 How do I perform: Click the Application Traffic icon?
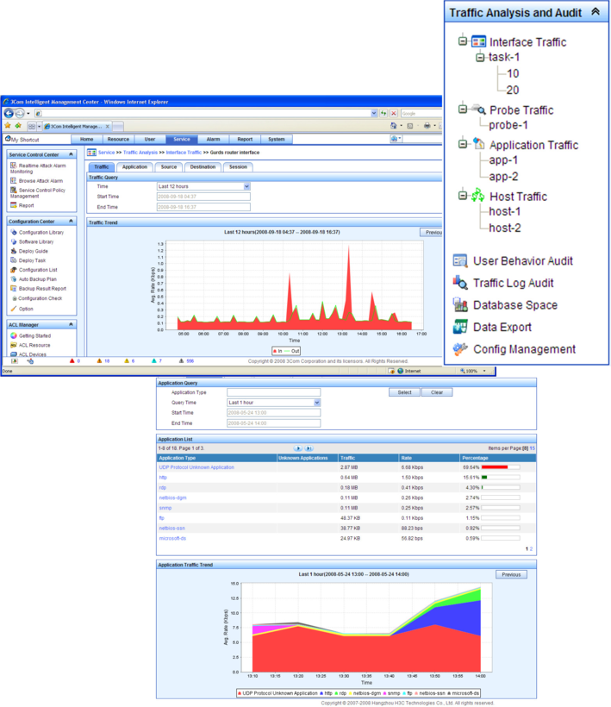(478, 144)
